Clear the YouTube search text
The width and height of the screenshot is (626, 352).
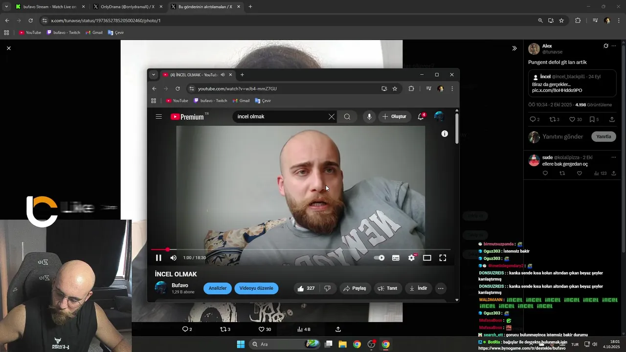click(332, 116)
